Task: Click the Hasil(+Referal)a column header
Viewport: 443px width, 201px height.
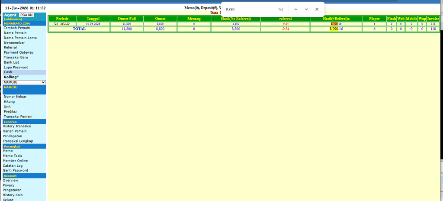Action: pyautogui.click(x=336, y=19)
